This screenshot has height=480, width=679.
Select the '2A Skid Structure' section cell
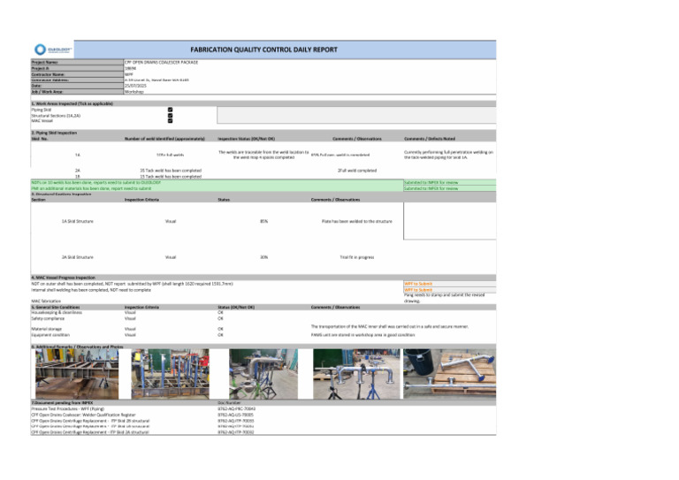(78, 257)
